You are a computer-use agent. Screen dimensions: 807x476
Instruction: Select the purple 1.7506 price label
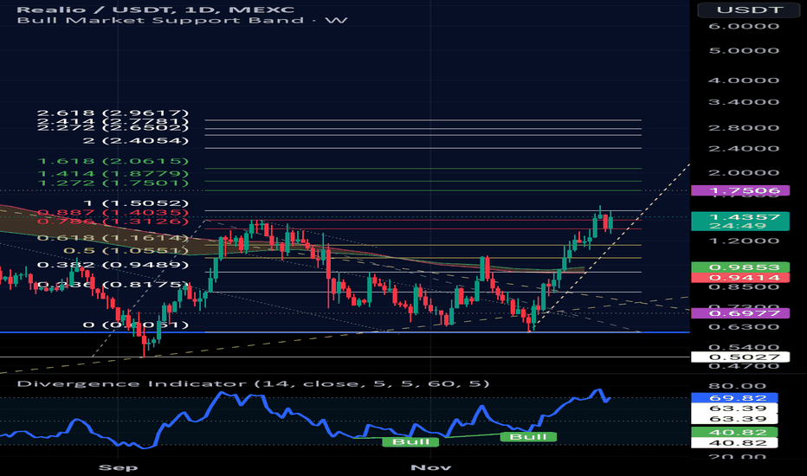coord(740,190)
